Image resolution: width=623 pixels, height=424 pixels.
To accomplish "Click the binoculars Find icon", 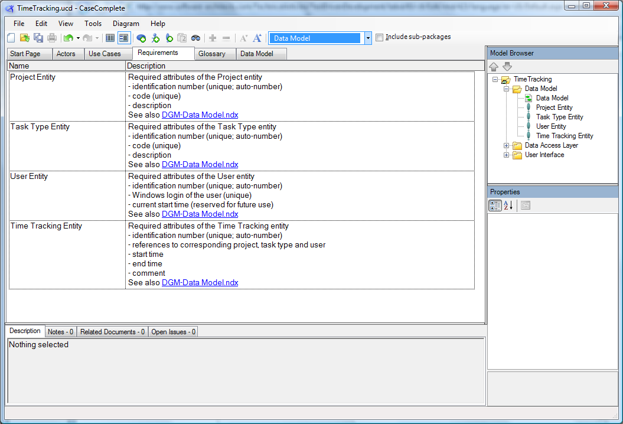I will [x=195, y=38].
